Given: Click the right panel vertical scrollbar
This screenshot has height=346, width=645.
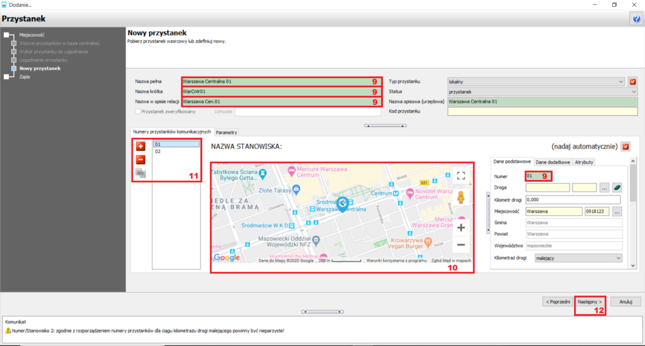Looking at the screenshot, I should (633, 213).
